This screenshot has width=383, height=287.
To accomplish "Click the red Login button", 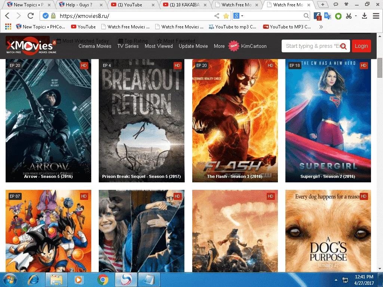I will (x=361, y=46).
